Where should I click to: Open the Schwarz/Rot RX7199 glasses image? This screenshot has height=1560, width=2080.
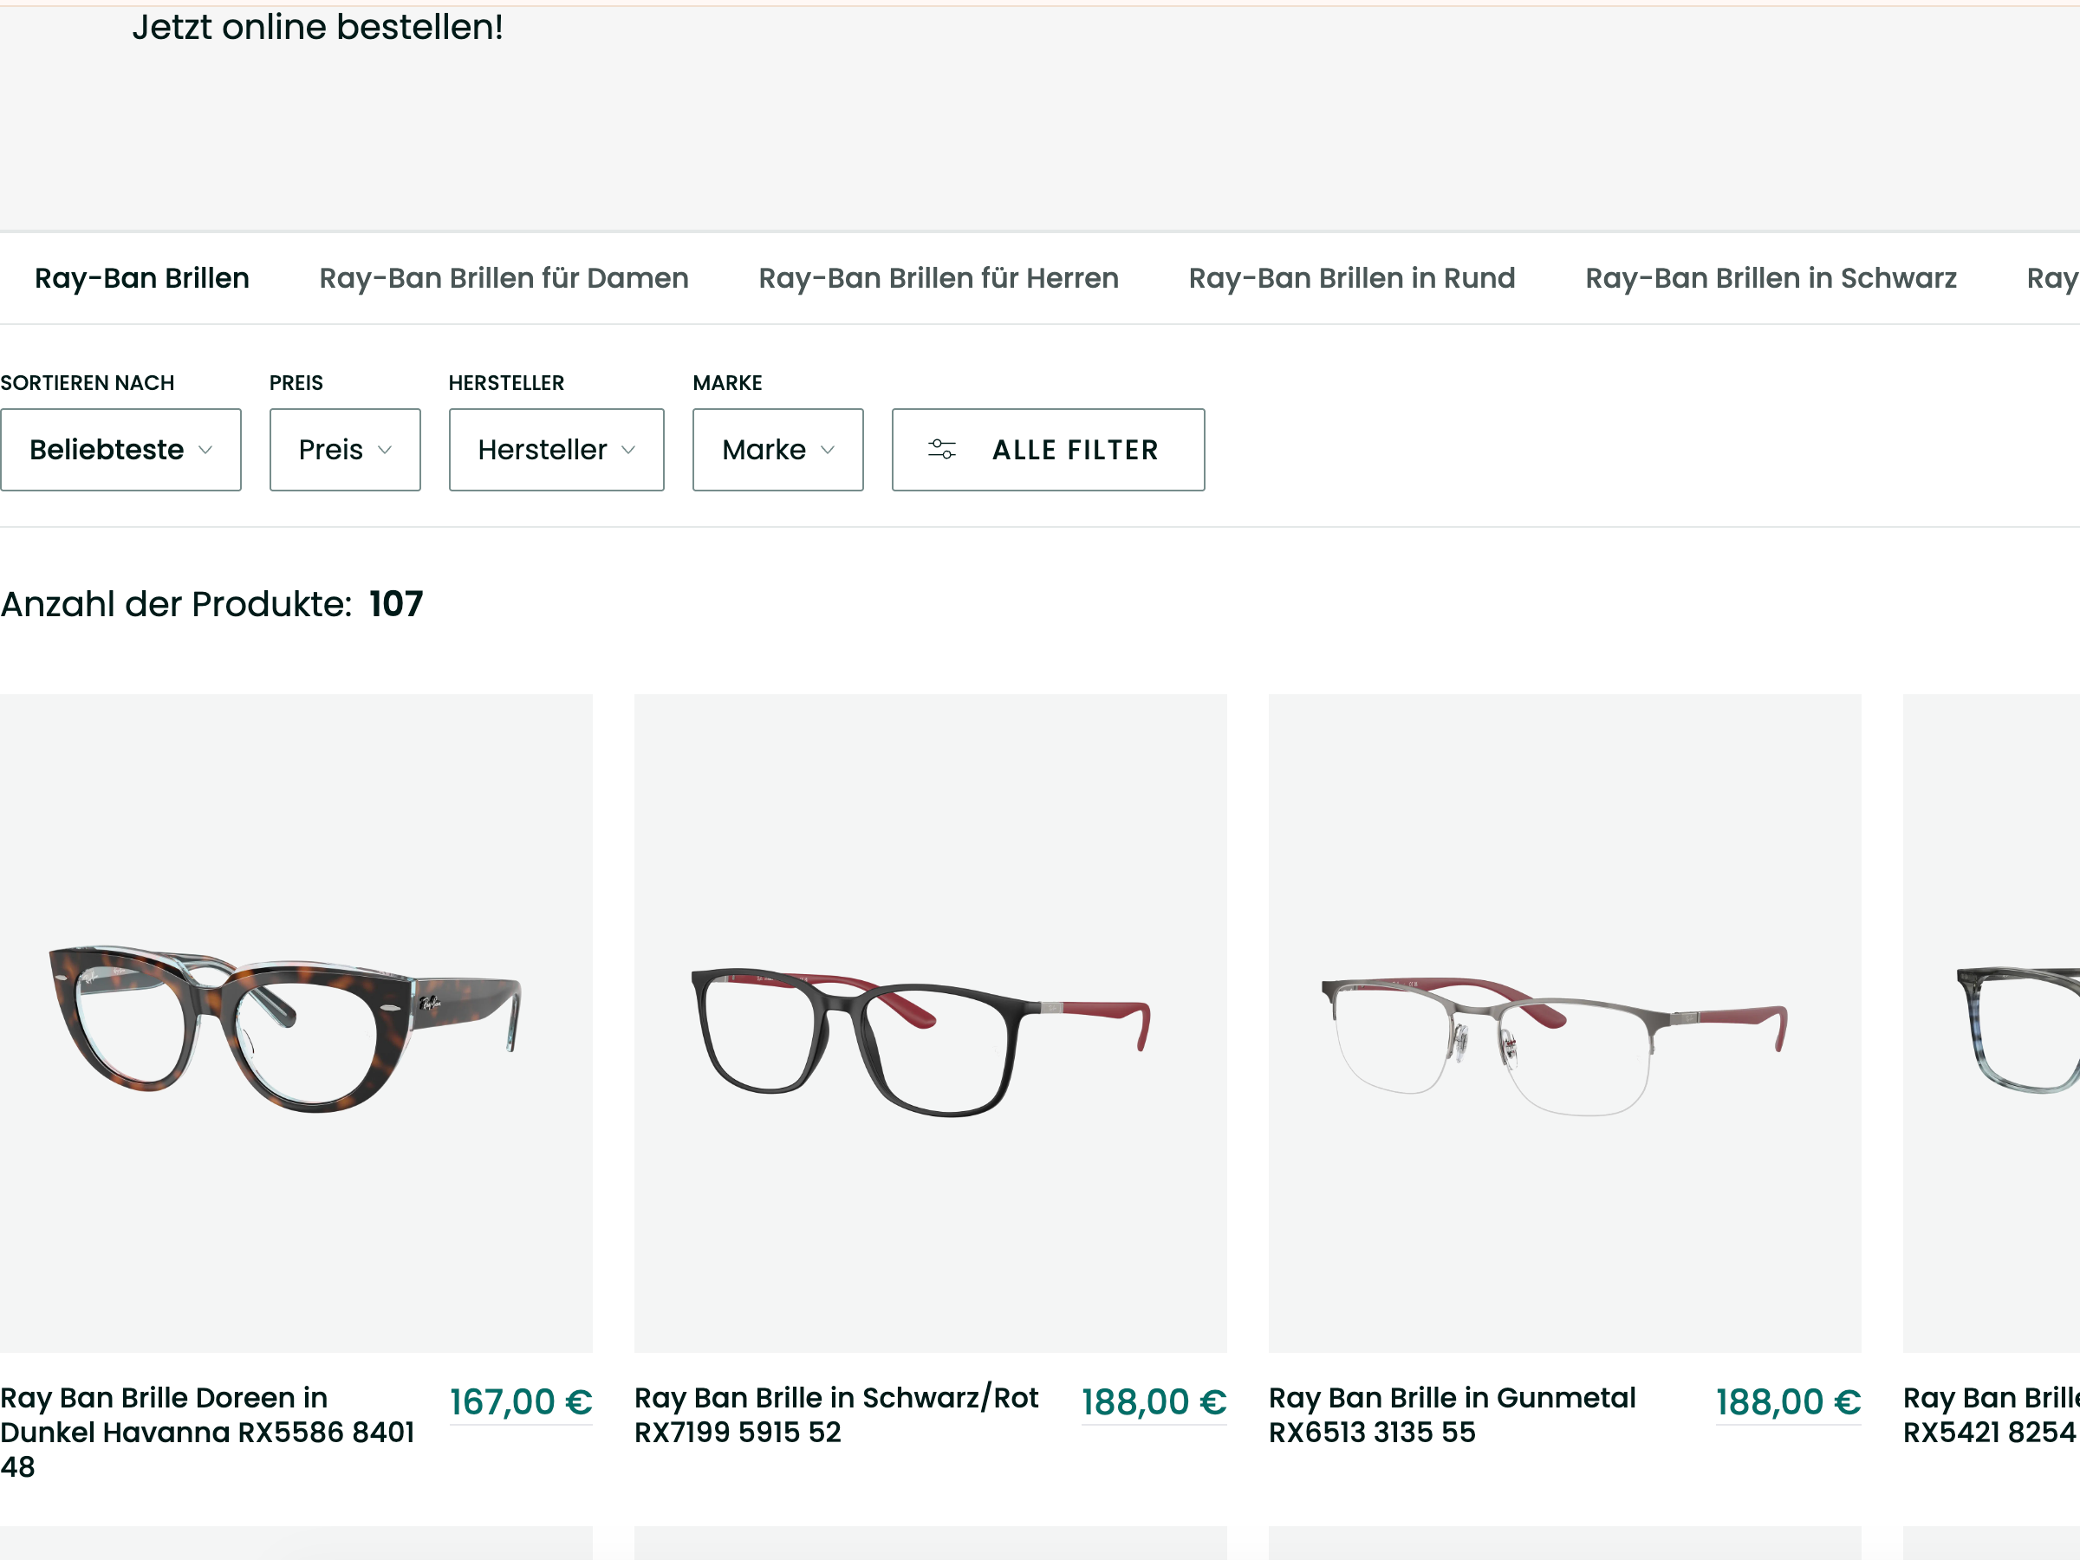931,1023
